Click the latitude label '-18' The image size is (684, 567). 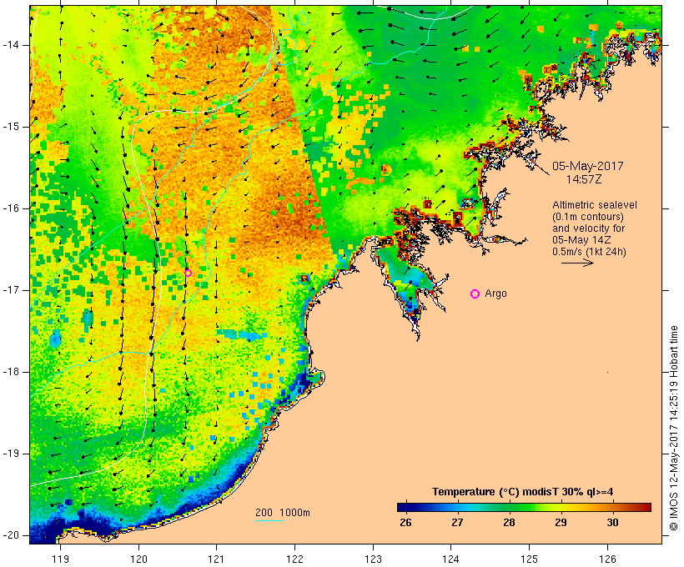pos(11,372)
